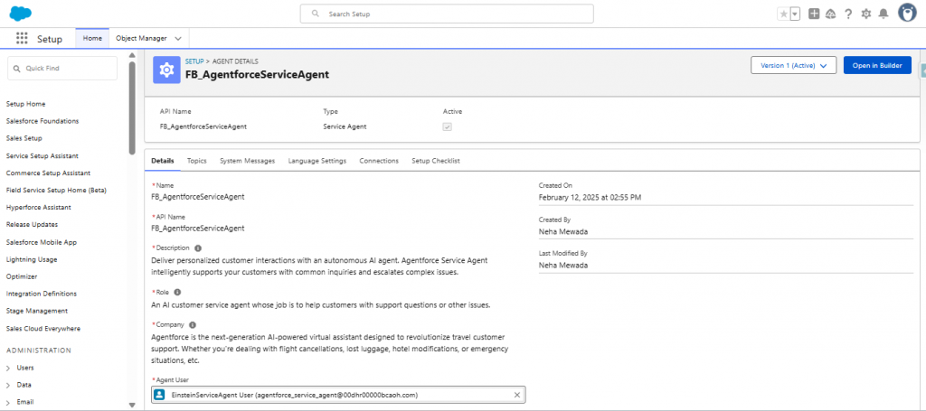Image resolution: width=926 pixels, height=411 pixels.
Task: Clear the EinsteinServiceAgent User selection
Action: 517,395
